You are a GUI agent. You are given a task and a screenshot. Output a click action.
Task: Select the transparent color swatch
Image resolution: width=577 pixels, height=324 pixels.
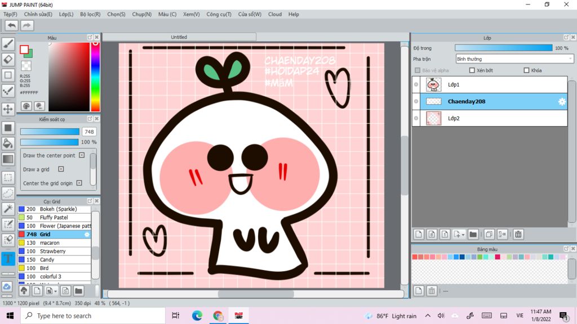coord(26,66)
